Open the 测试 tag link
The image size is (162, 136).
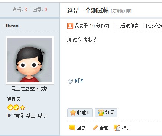click(79, 81)
